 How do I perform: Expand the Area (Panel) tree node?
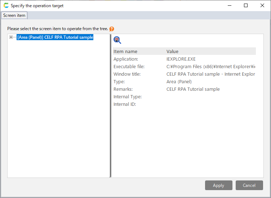click(11, 37)
